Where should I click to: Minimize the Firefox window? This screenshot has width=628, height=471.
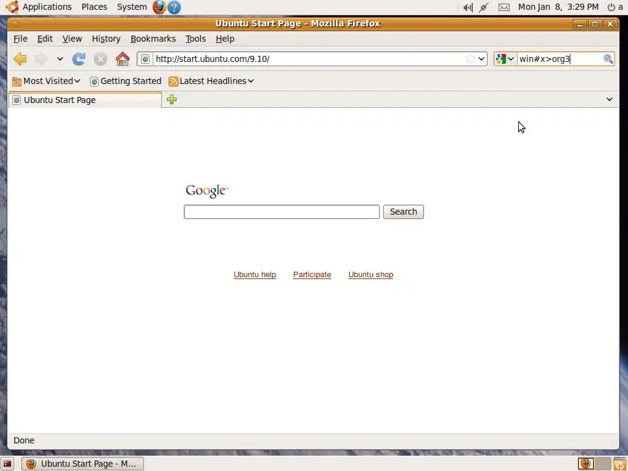click(x=579, y=24)
